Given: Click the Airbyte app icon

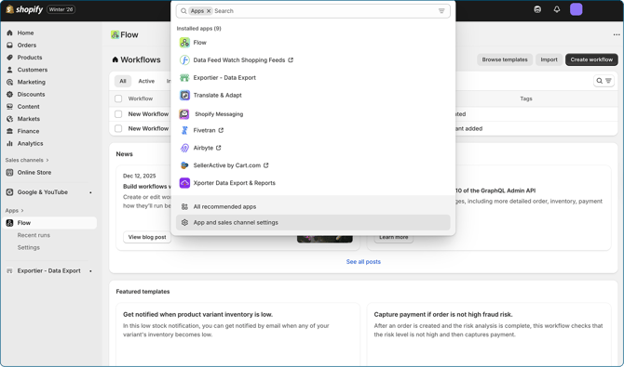Looking at the screenshot, I should [x=184, y=148].
